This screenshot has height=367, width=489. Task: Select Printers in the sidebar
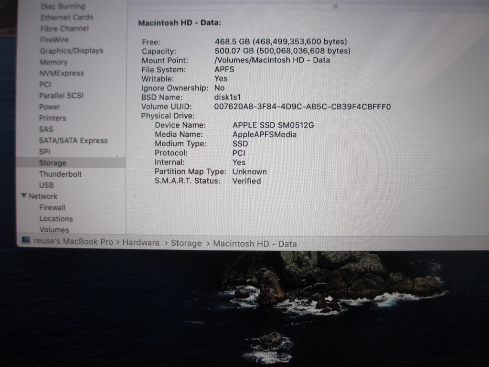coord(53,118)
